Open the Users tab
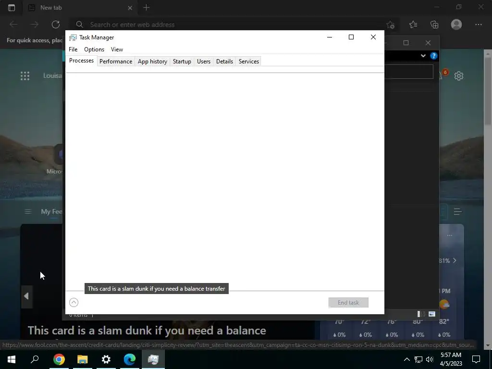This screenshot has height=369, width=492. (x=204, y=61)
